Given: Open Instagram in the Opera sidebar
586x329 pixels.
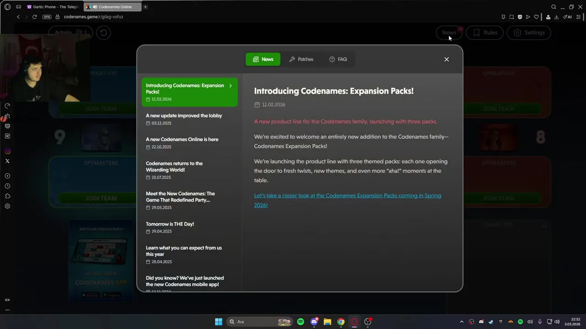Looking at the screenshot, I should 7,151.
